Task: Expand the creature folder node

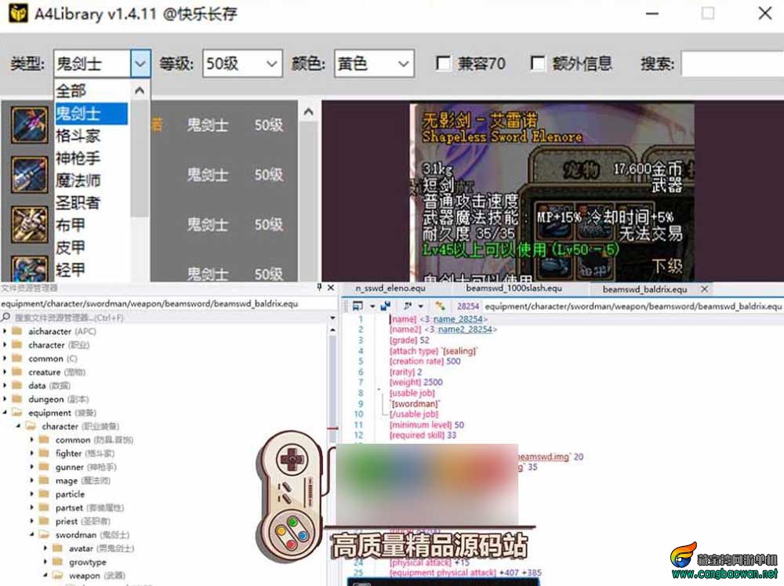Action: 5,373
